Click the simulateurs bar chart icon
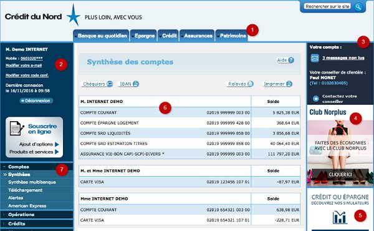This screenshot has height=231, width=374. 340,217
